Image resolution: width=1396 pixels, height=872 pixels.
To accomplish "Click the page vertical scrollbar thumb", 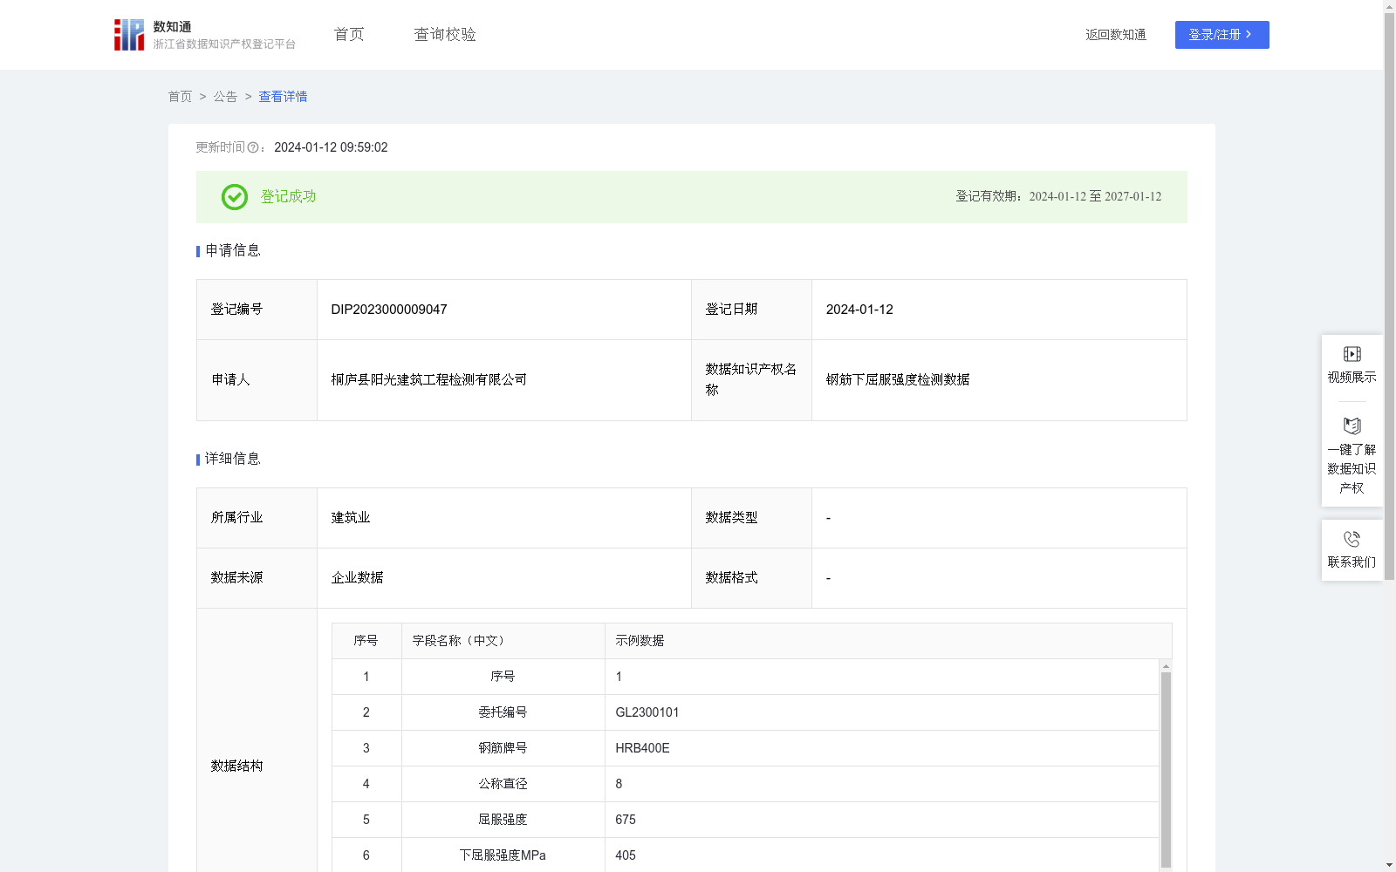I will point(1389,296).
